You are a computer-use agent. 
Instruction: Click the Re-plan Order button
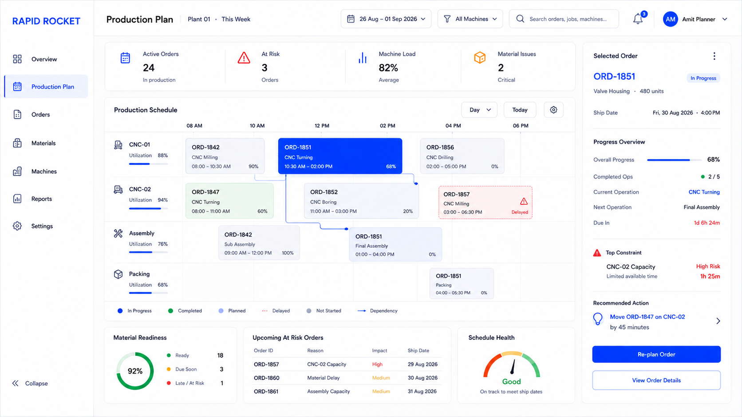click(656, 355)
